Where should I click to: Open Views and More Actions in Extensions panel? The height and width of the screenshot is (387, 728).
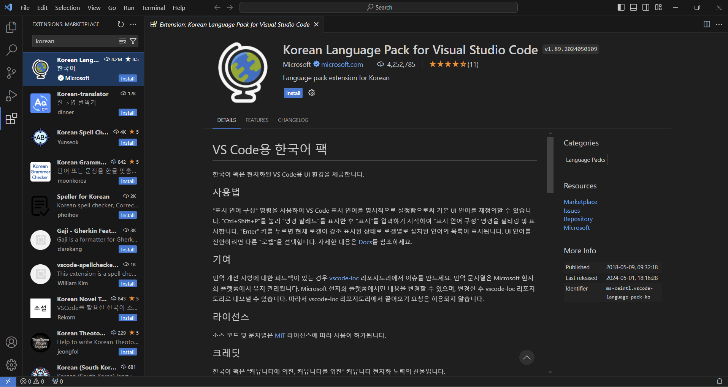[133, 24]
